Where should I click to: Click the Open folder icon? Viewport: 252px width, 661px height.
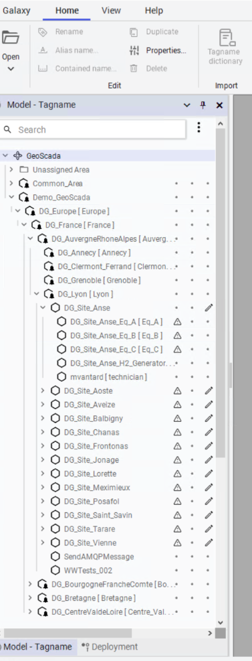11,38
